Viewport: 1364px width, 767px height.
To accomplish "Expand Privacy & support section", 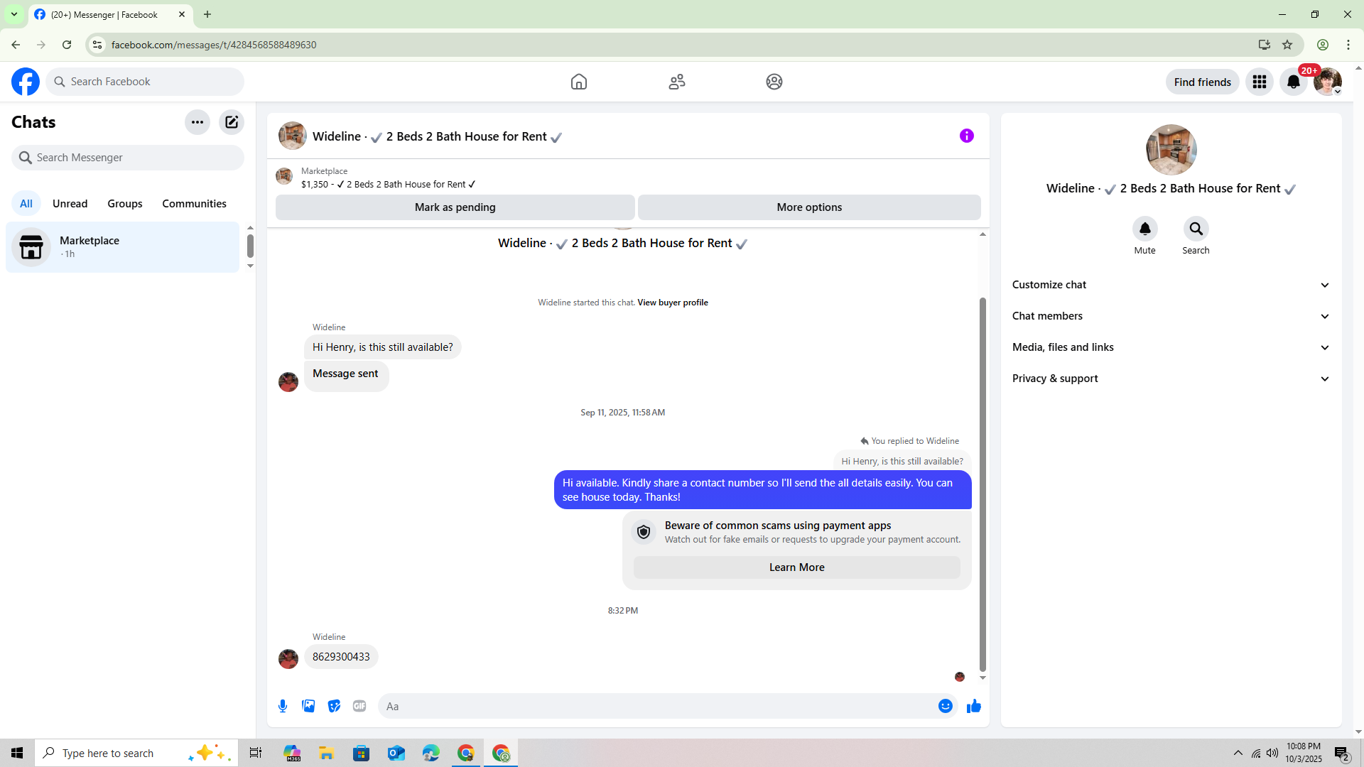I will pyautogui.click(x=1171, y=379).
